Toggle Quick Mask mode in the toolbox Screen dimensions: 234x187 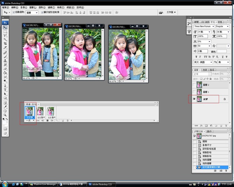pyautogui.click(x=5, y=129)
